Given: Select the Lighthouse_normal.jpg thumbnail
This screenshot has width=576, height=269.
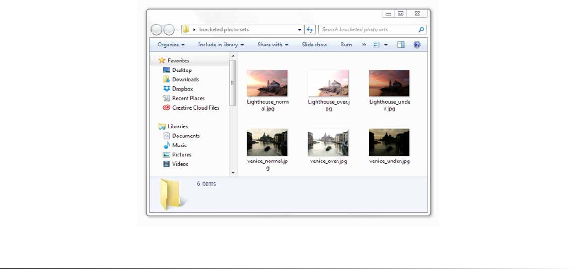Looking at the screenshot, I should pos(267,83).
